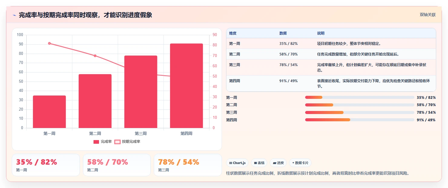The width and height of the screenshot is (448, 188).
Task: Click the lightning icon beside the header title
Action: click(14, 15)
